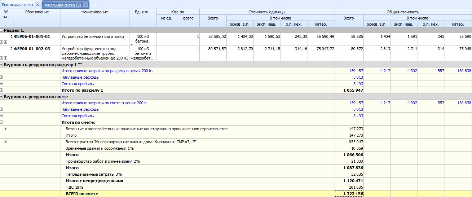The height and width of the screenshot is (197, 472).
Task: Select the ФЕР06-01-002-03 code cell
Action: tap(32, 49)
